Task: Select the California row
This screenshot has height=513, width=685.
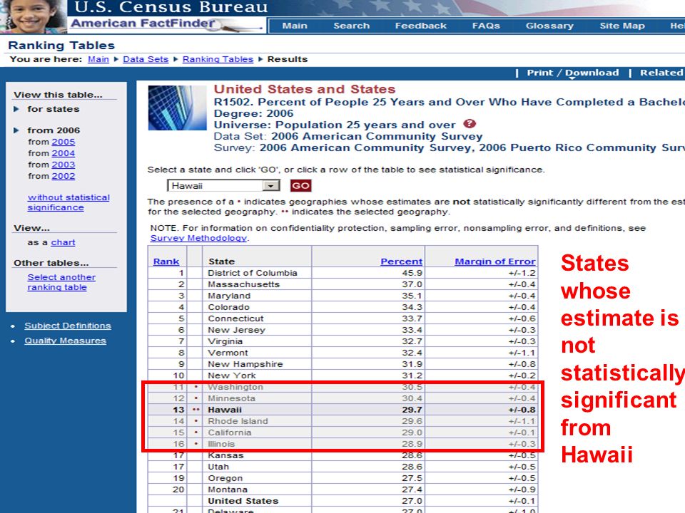Action: pos(343,432)
